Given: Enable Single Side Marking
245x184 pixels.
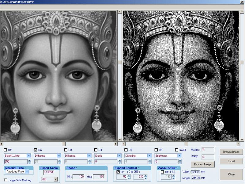Looking at the screenshot, I should (x=6, y=180).
